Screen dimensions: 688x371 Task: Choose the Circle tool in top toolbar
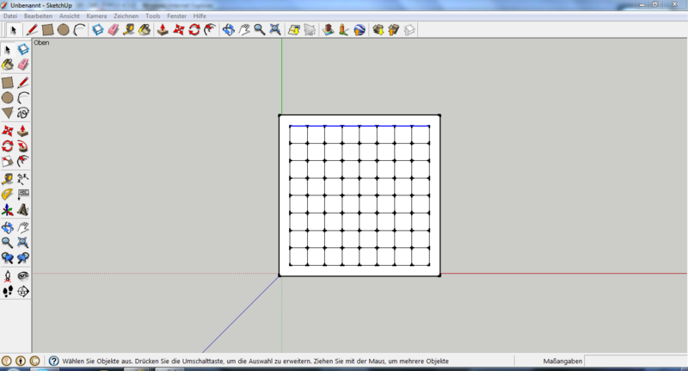coord(64,29)
